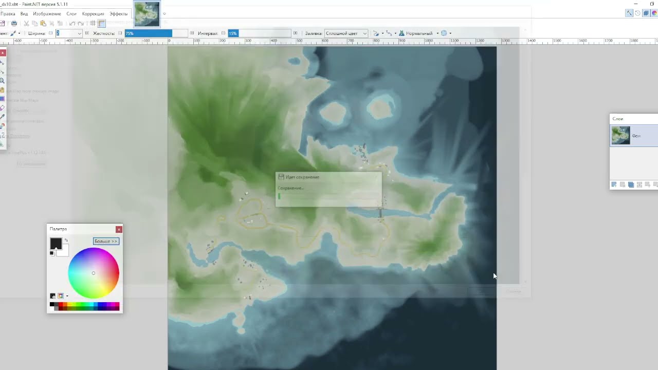Decrease Интервал spacing with minus button
658x370 pixels.
coord(223,33)
